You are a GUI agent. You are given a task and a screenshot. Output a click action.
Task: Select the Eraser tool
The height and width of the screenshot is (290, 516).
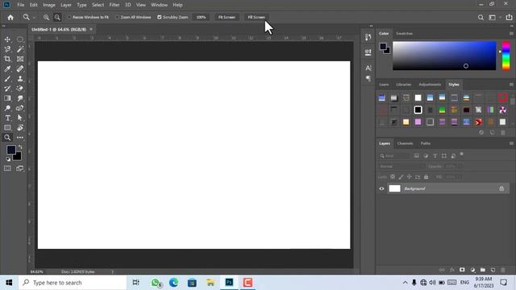[x=20, y=89]
